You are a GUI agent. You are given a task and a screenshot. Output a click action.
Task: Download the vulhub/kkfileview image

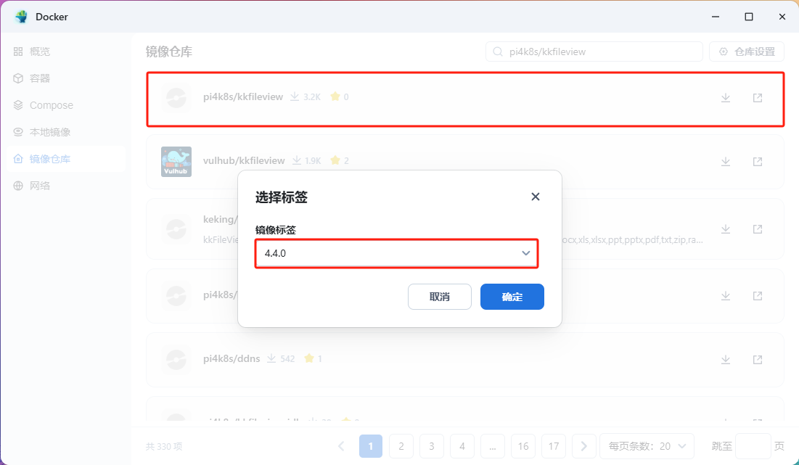(726, 162)
